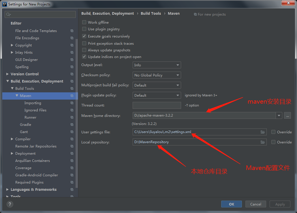
Task: Check Always update snapshots
Action: click(84, 50)
